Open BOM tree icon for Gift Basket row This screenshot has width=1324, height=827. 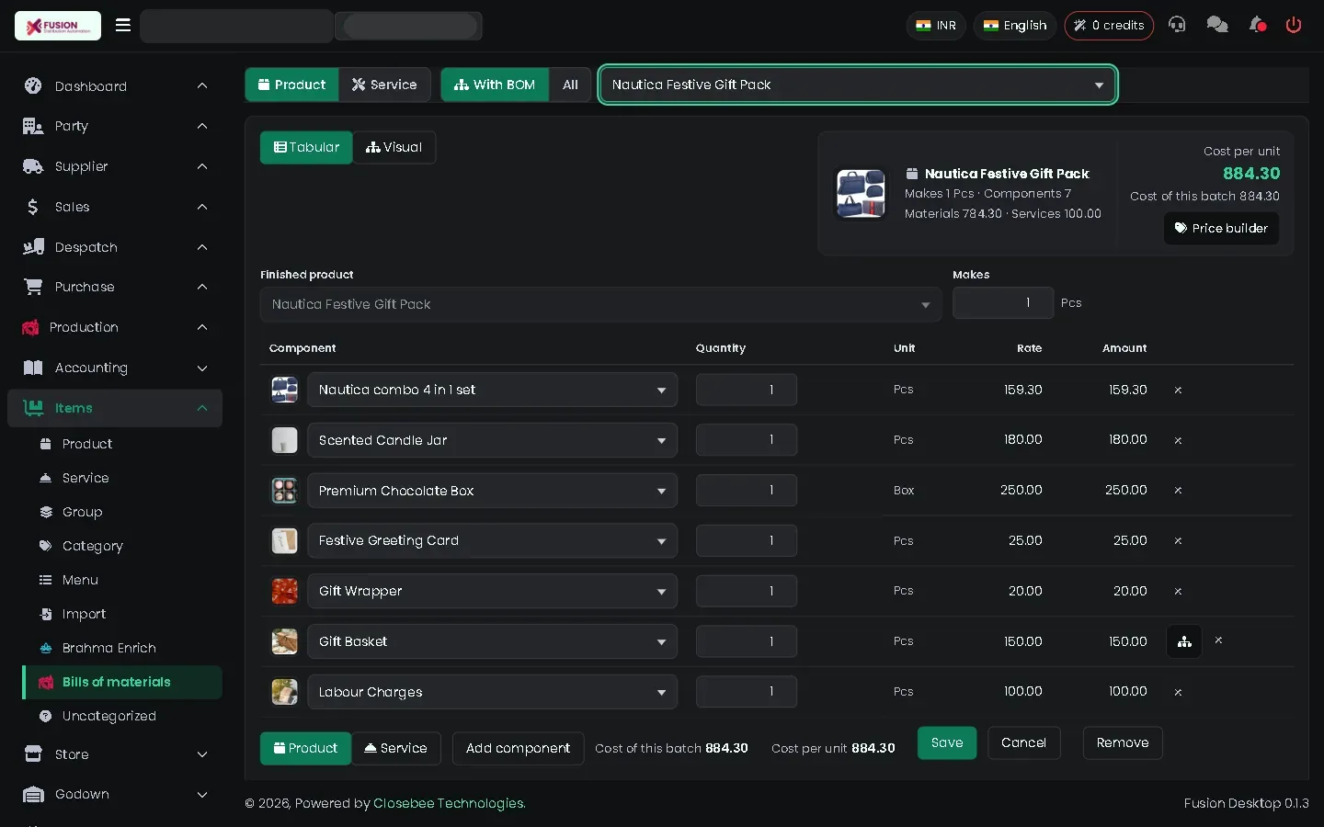coord(1184,641)
